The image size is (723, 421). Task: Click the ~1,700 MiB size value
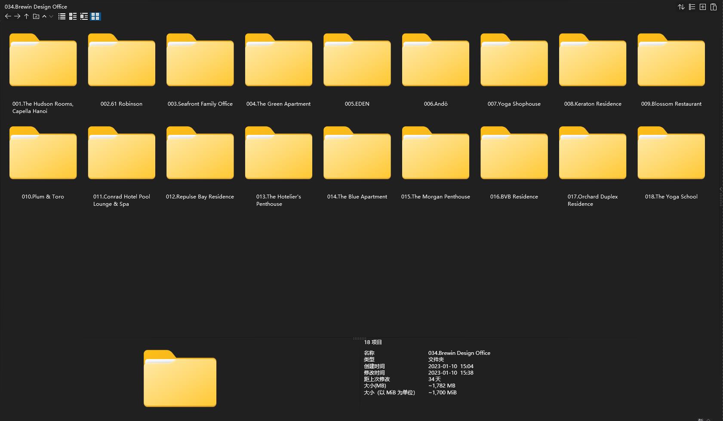point(442,392)
